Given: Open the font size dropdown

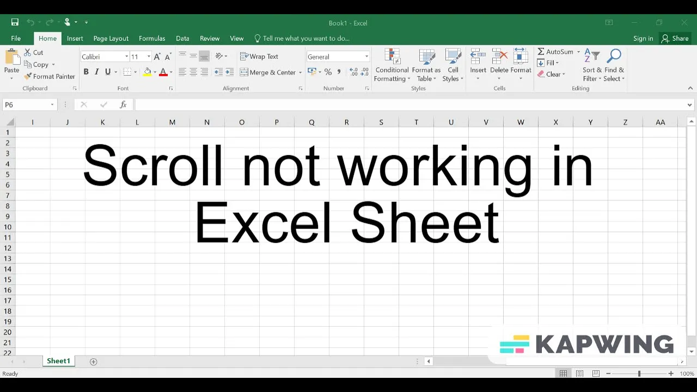Looking at the screenshot, I should tap(149, 57).
